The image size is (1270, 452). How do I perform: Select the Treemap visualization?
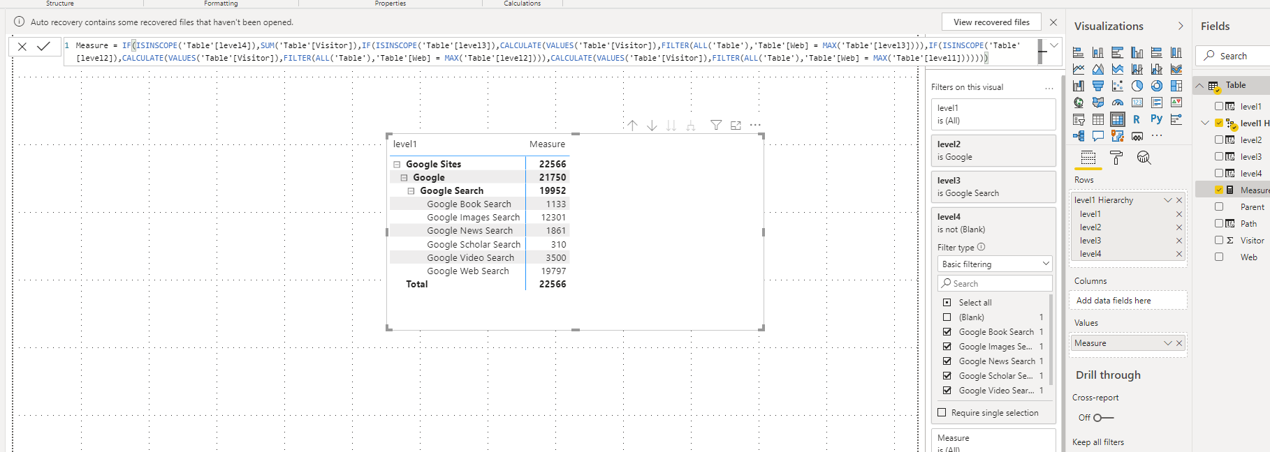coord(1176,86)
